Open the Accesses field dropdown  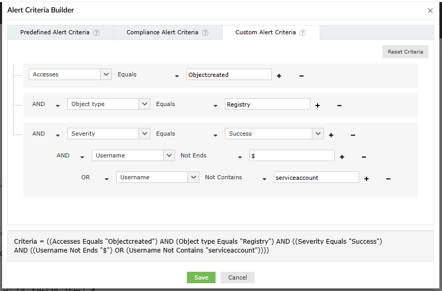coord(106,74)
